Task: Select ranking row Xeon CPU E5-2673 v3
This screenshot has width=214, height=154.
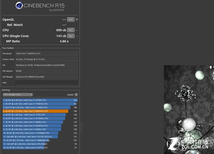Action: (x=40, y=137)
